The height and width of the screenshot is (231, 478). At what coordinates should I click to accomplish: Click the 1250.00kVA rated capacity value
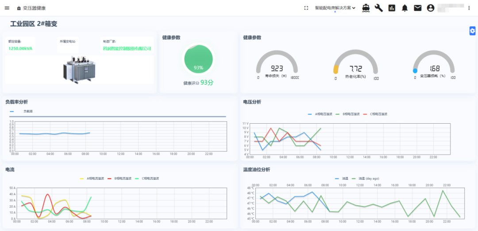[20, 49]
